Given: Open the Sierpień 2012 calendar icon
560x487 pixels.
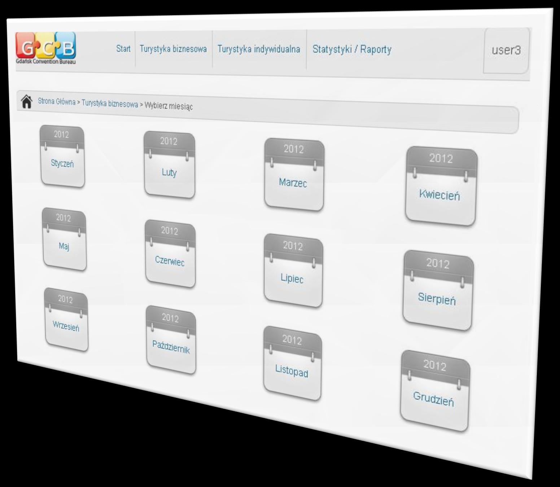Looking at the screenshot, I should 438,290.
